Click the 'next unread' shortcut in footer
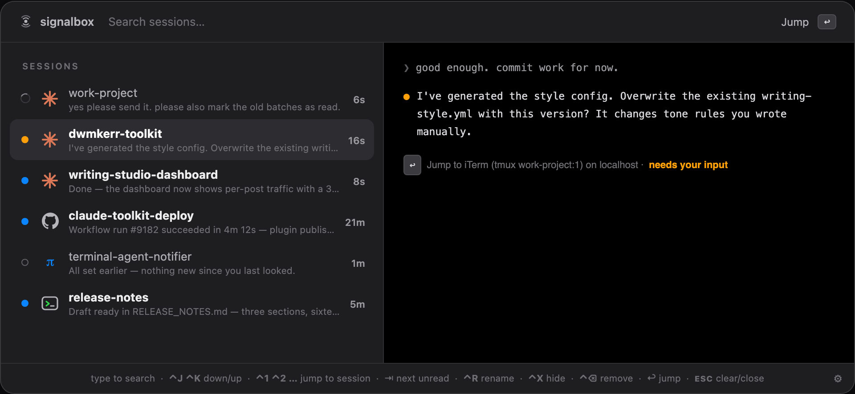This screenshot has height=394, width=855. pyautogui.click(x=417, y=378)
